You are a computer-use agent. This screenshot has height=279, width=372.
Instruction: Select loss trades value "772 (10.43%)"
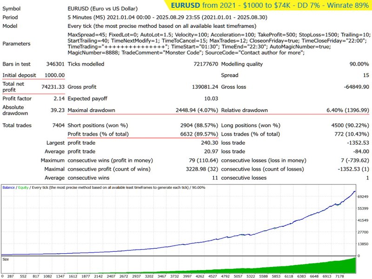click(352, 134)
